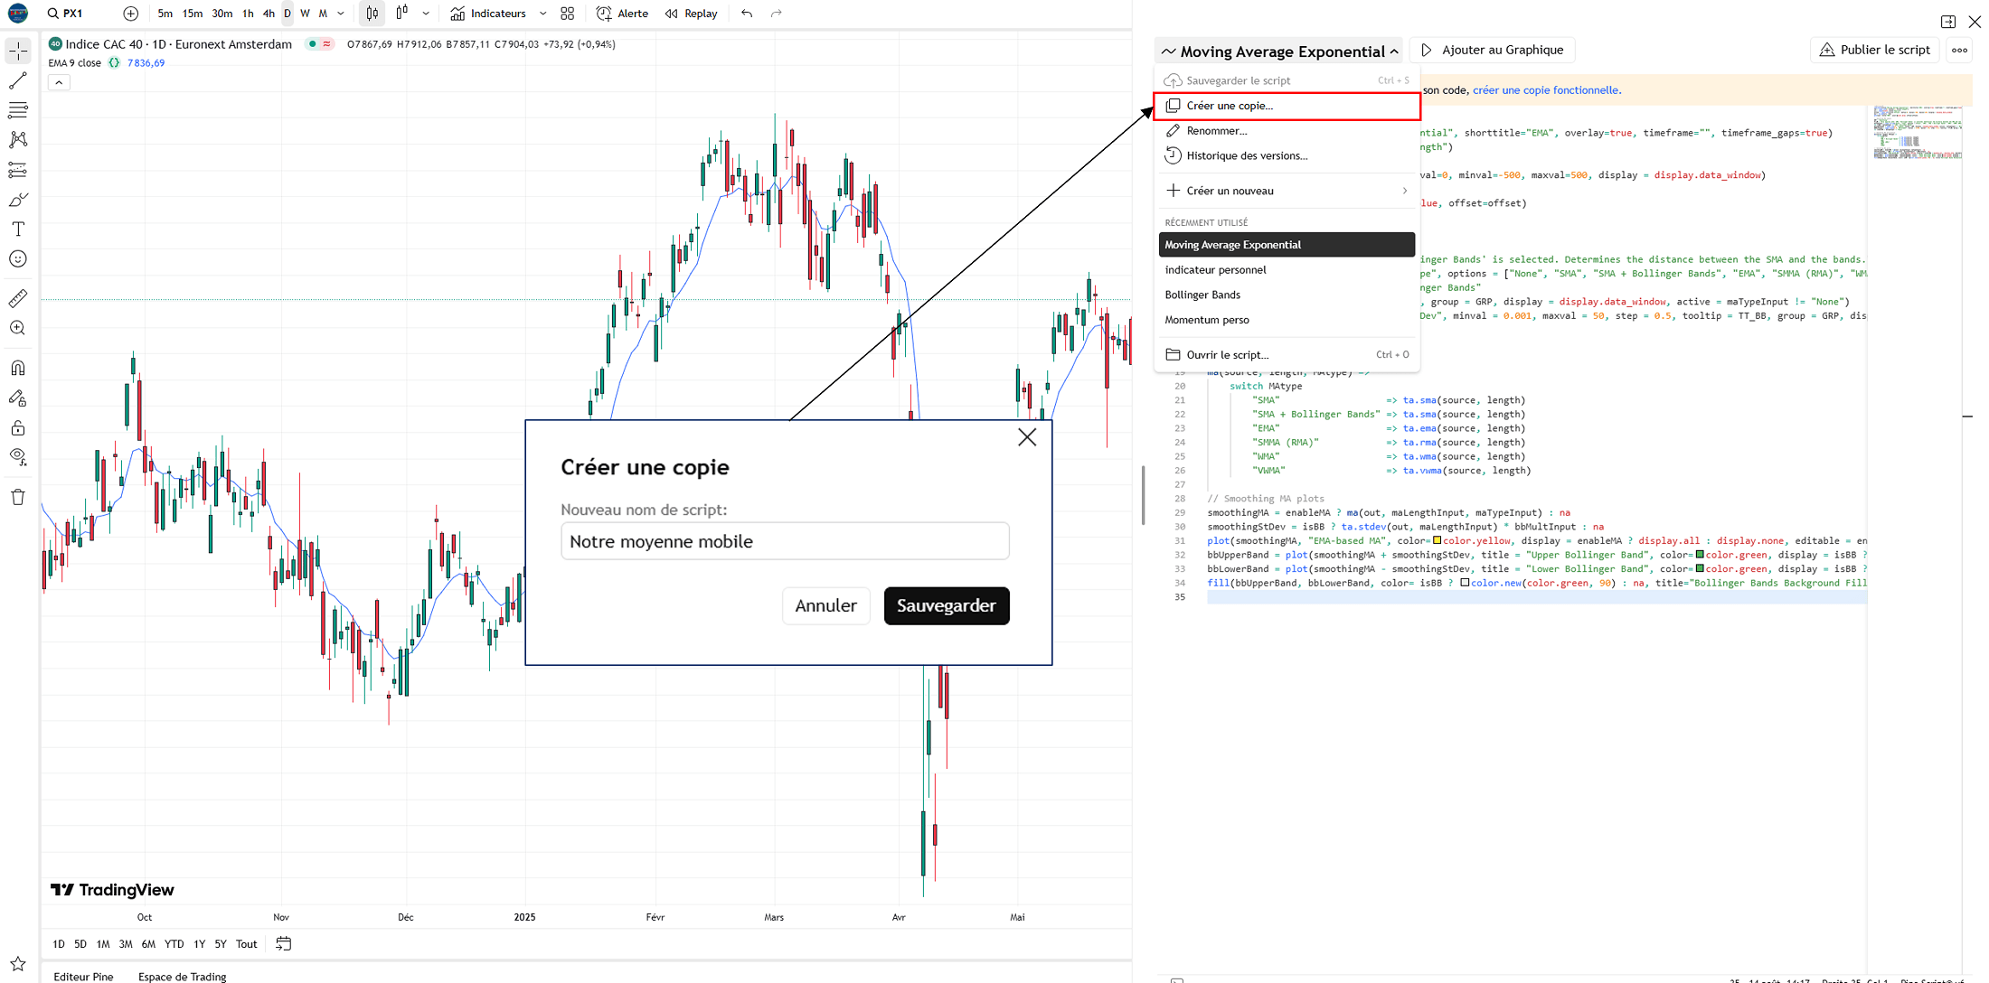Toggle the magnet snap mode
This screenshot has height=983, width=1989.
pos(18,368)
